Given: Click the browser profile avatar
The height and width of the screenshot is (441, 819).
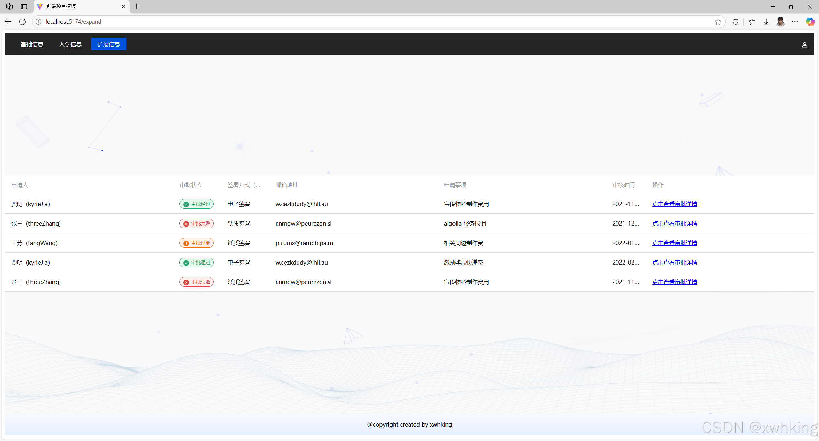Looking at the screenshot, I should (781, 22).
